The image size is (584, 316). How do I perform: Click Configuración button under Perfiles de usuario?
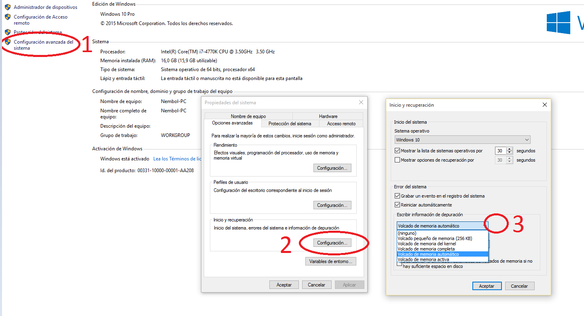click(x=332, y=205)
